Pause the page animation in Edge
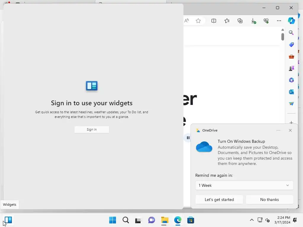This screenshot has height=227, width=303. tap(188, 138)
